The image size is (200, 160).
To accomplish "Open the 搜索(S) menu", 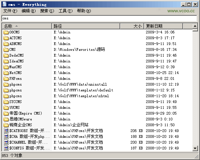I will 47,11.
